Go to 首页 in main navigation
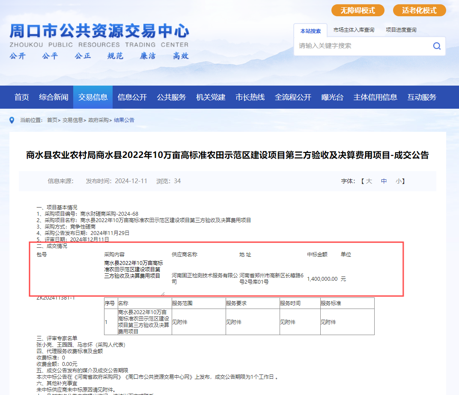Viewport: 459px width, 395px height. (22, 97)
